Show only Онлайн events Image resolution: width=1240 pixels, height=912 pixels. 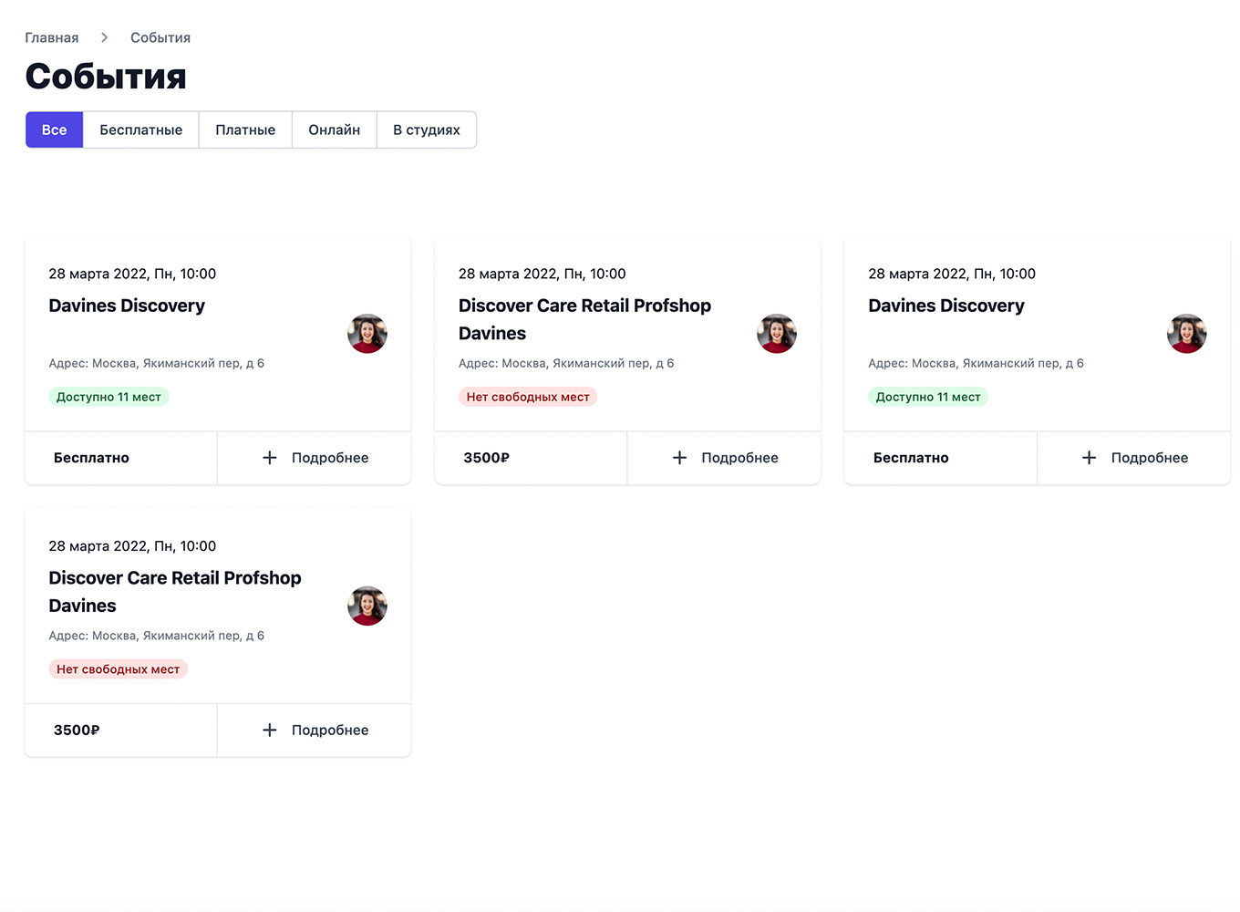(335, 130)
